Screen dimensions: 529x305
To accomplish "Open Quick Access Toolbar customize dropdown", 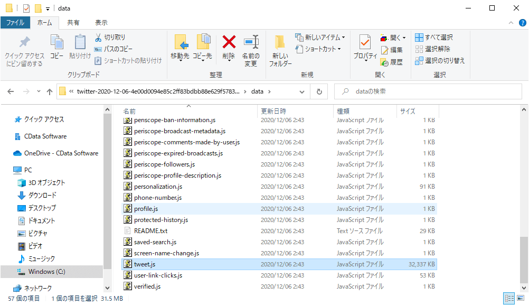I will click(48, 9).
